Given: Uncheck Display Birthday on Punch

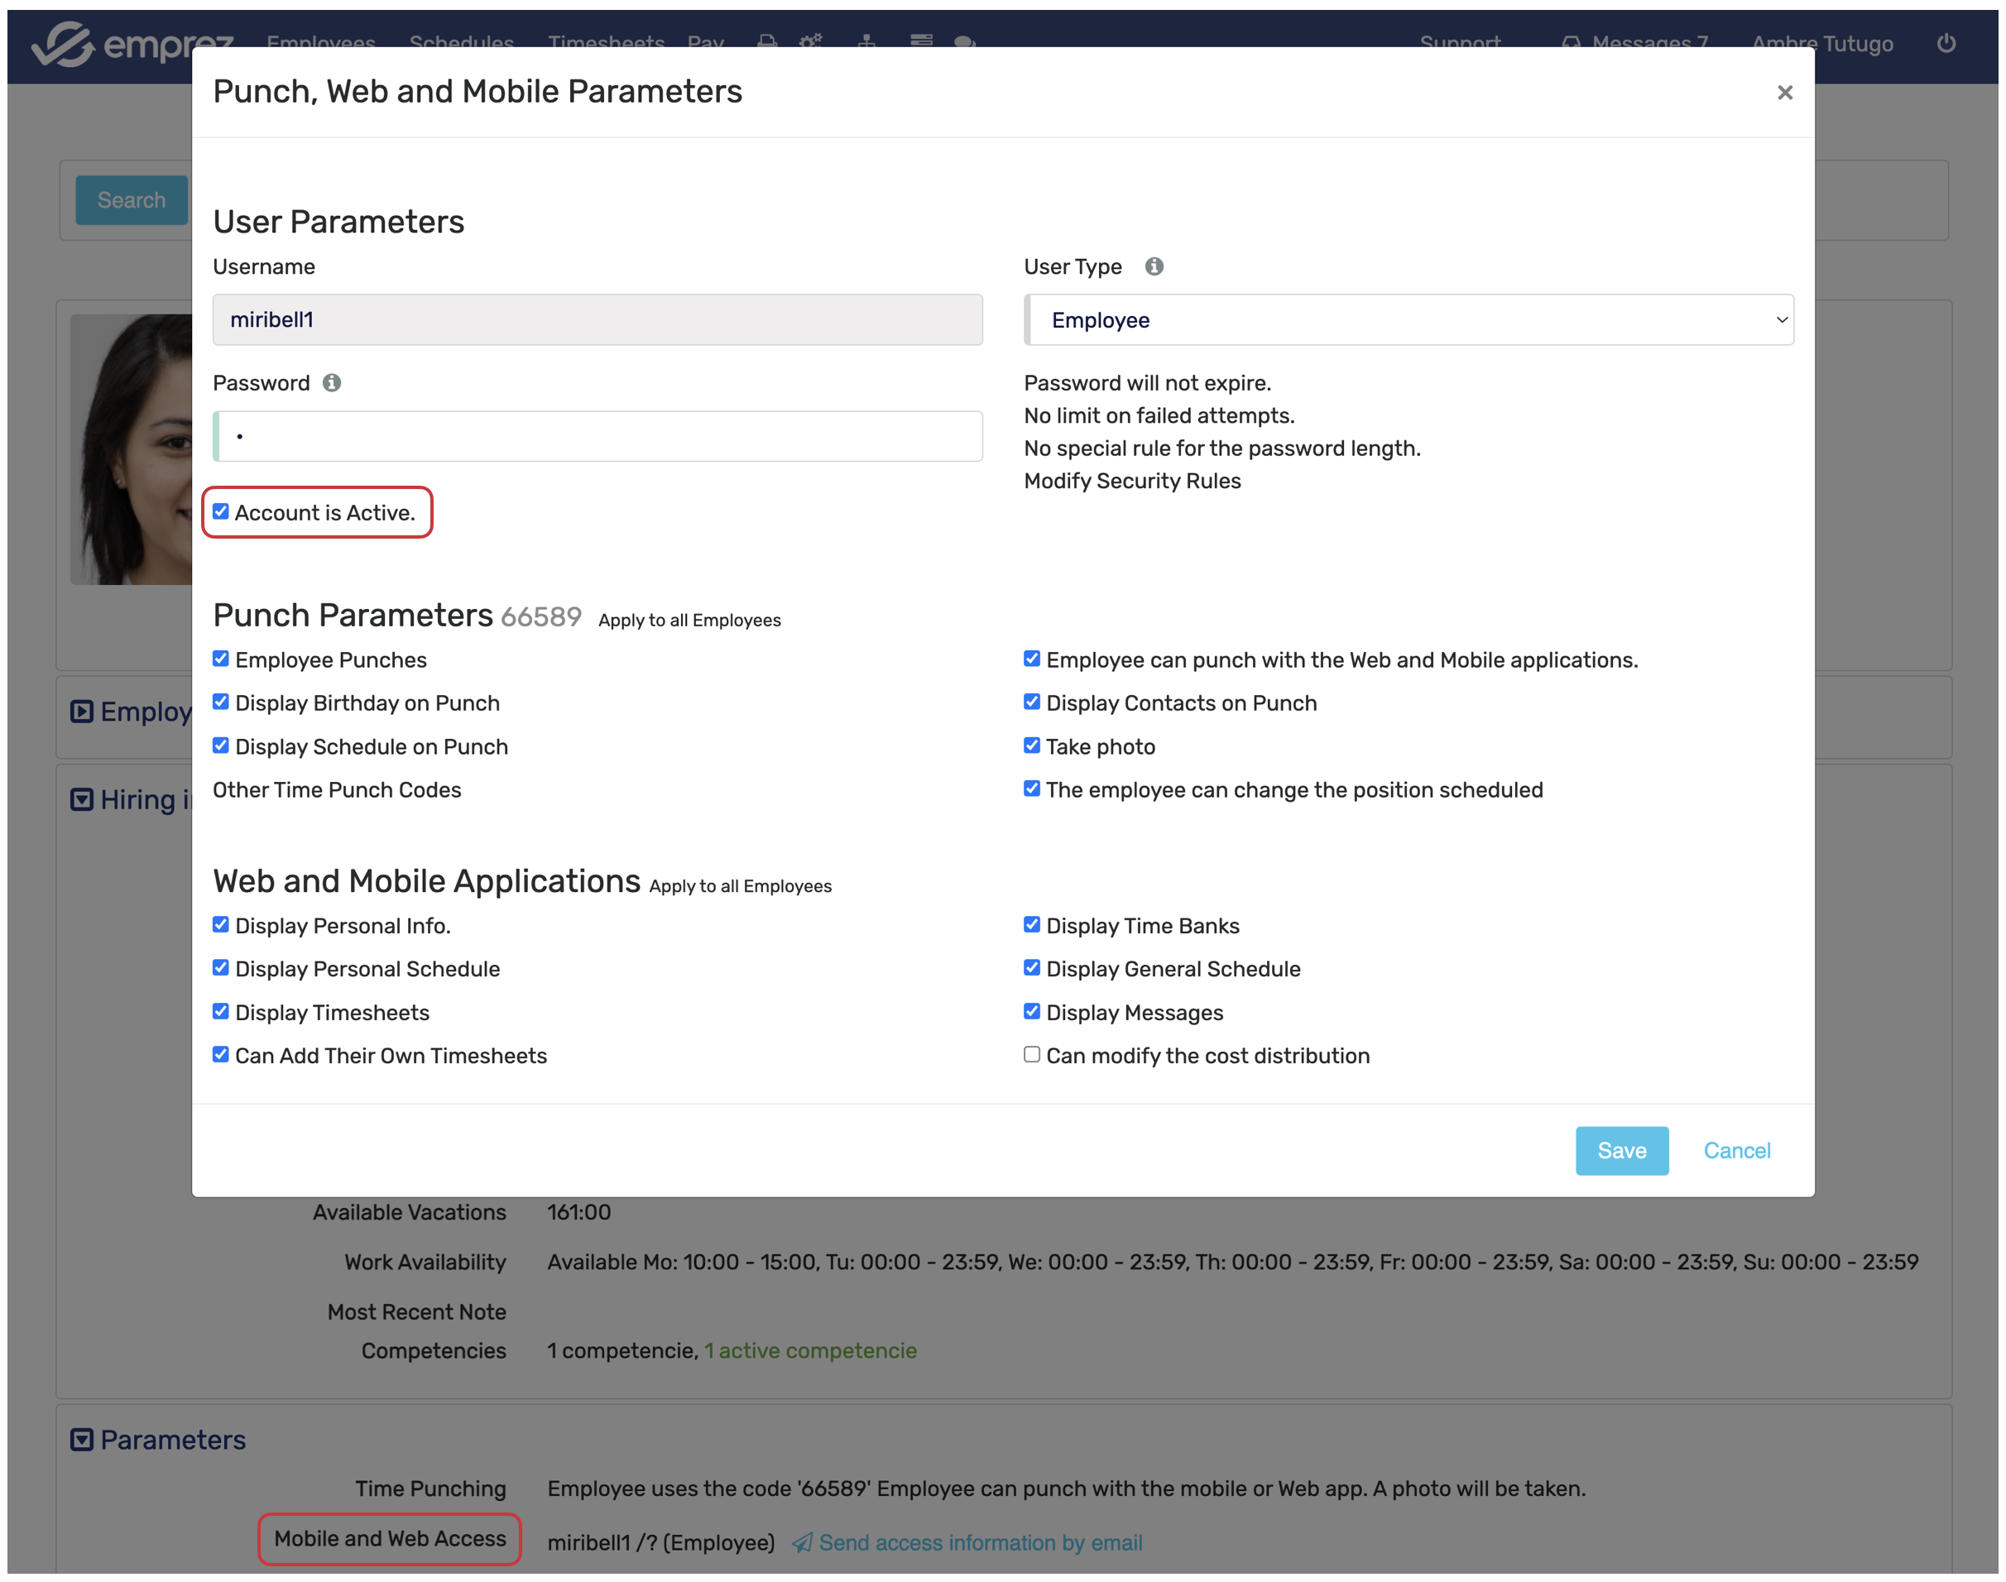Looking at the screenshot, I should tap(220, 703).
